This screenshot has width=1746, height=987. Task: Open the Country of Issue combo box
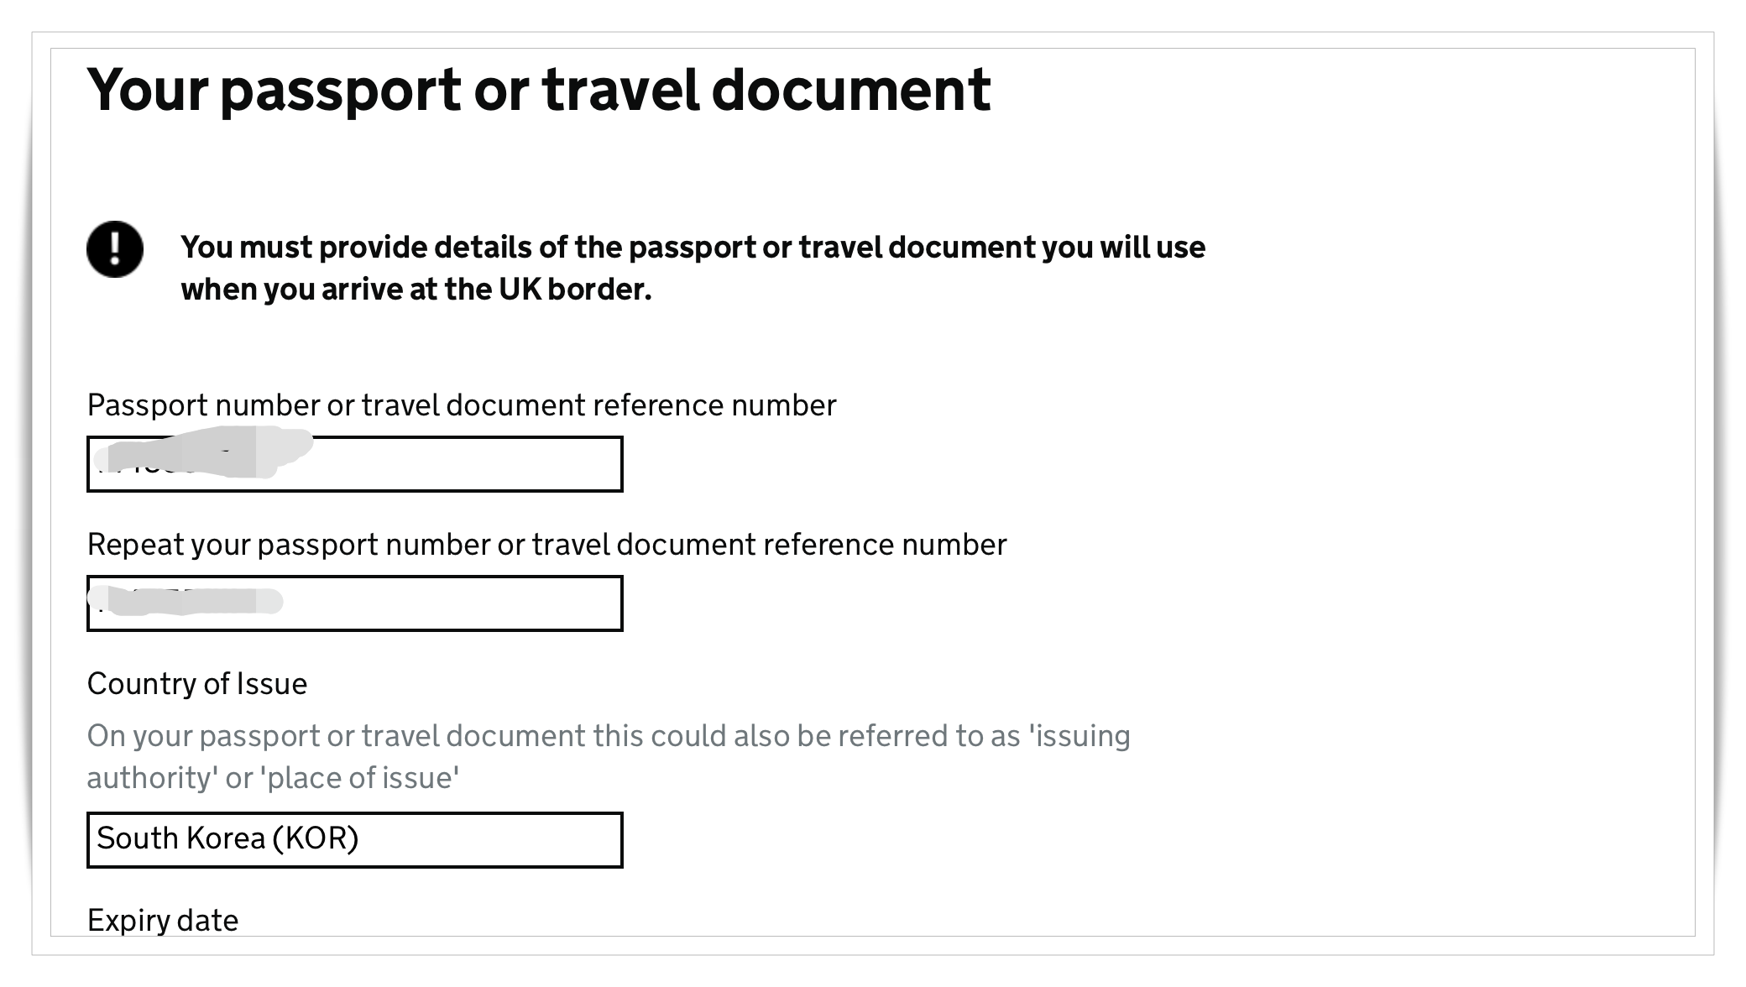[x=353, y=838]
